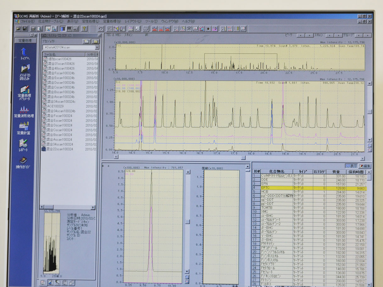Click the グループ next arrow button
383x287 pixels.
[x=367, y=35]
